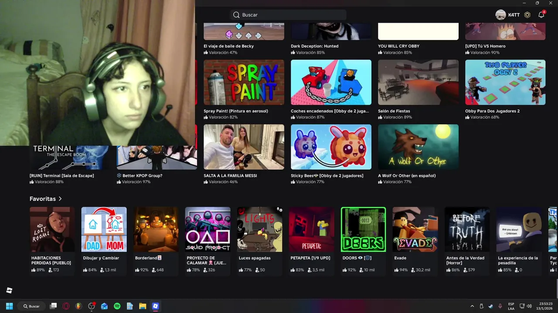Click 'Better KPOP Group?' title

(139, 176)
